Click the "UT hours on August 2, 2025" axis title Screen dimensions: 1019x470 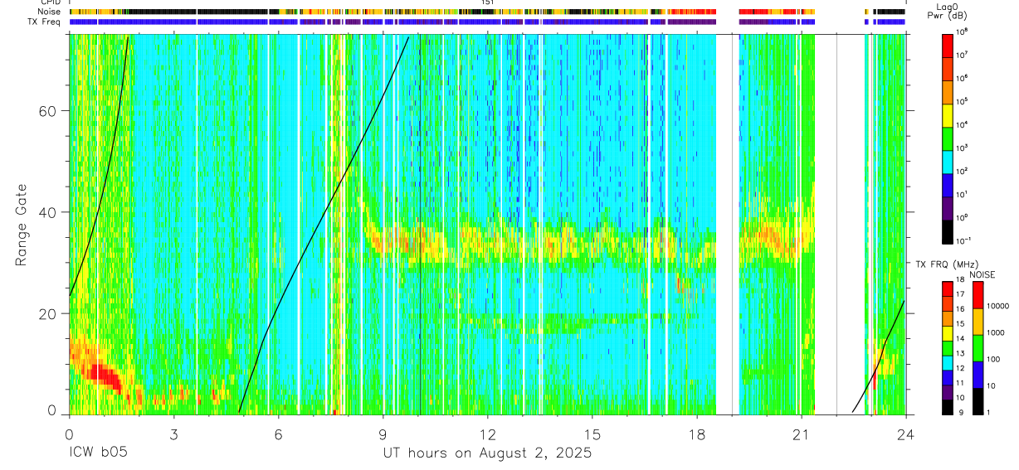tap(487, 453)
